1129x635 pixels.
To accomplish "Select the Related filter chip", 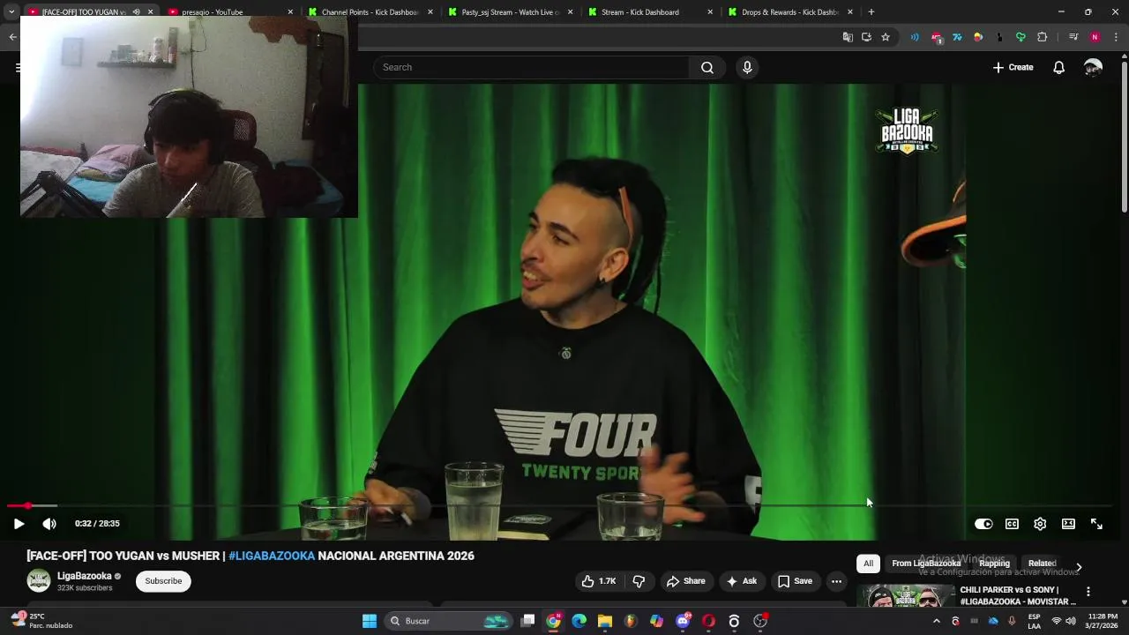I will coord(1042,564).
